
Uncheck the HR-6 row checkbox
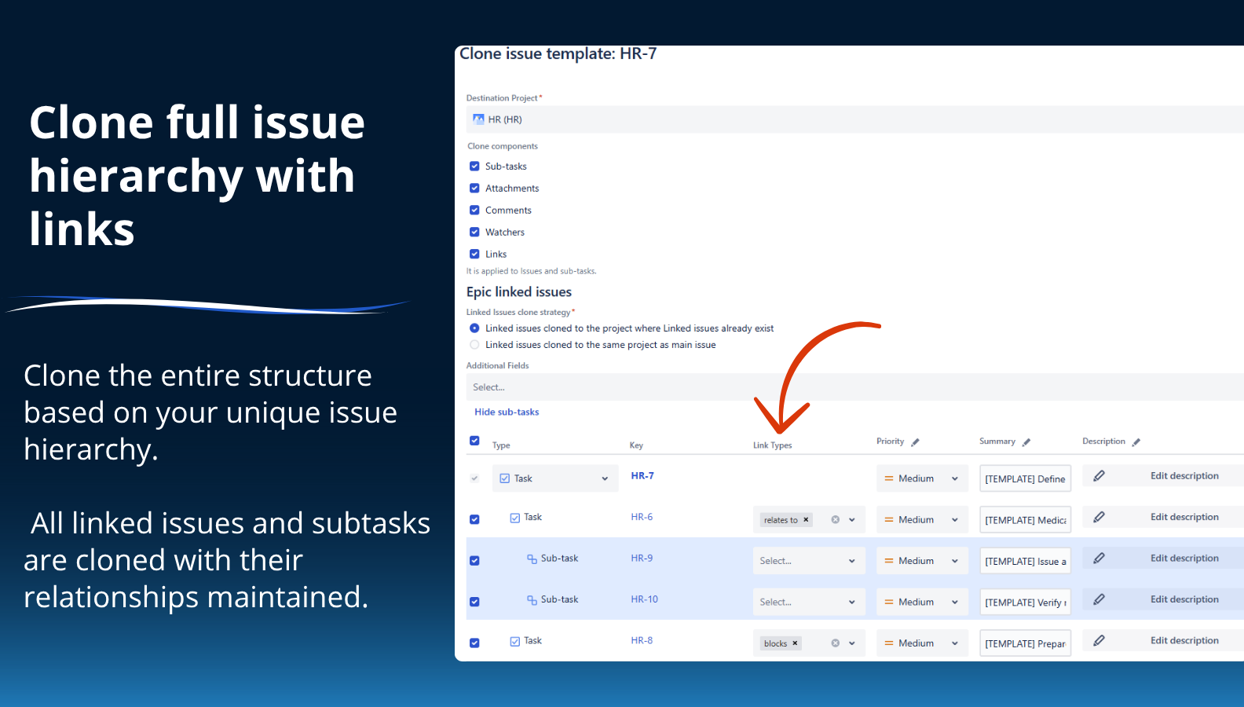pos(474,519)
